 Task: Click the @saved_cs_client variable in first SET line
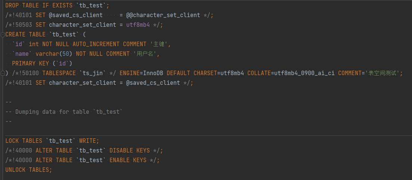76,15
